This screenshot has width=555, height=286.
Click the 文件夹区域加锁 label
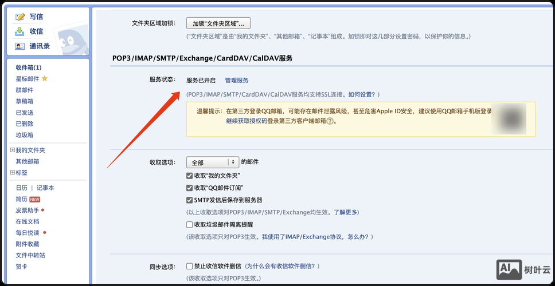(x=154, y=23)
